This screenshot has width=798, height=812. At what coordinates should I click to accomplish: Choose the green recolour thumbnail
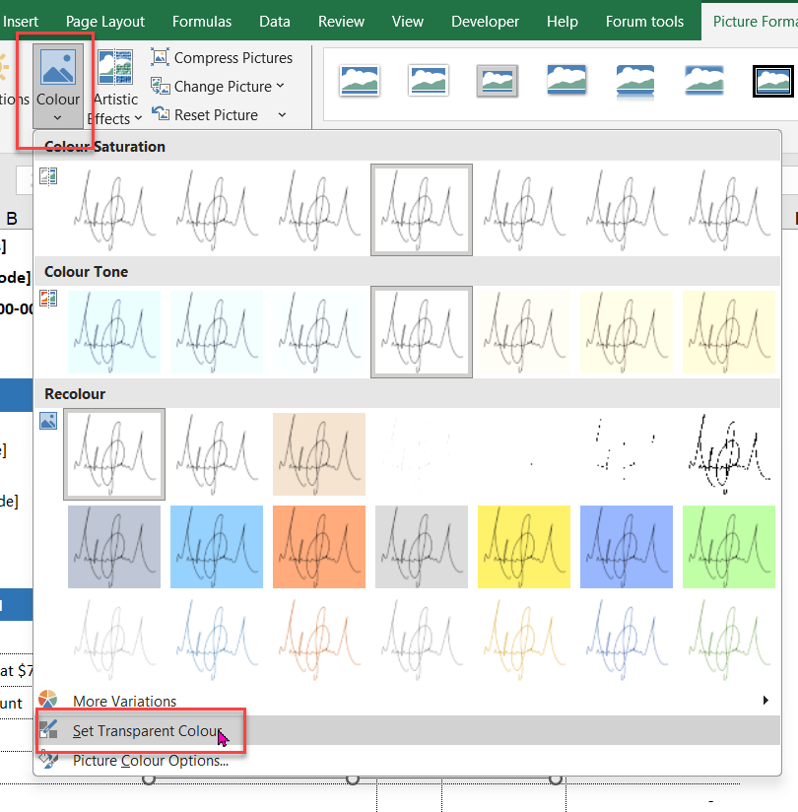(x=729, y=547)
